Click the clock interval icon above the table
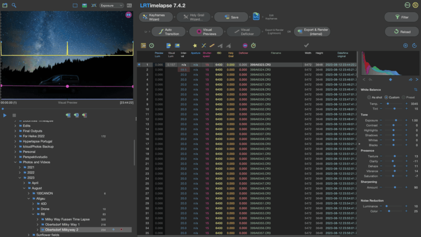This screenshot has width=421, height=237. point(151,45)
